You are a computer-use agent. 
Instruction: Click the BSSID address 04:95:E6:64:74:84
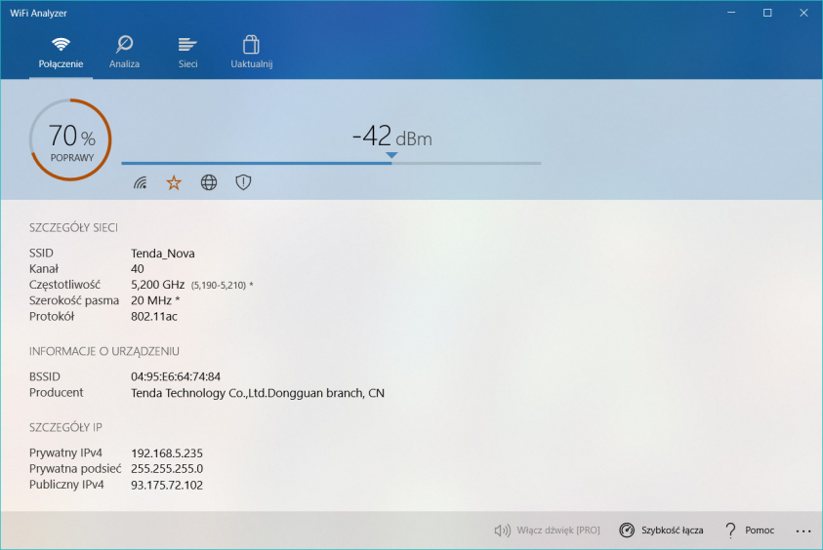click(x=176, y=376)
